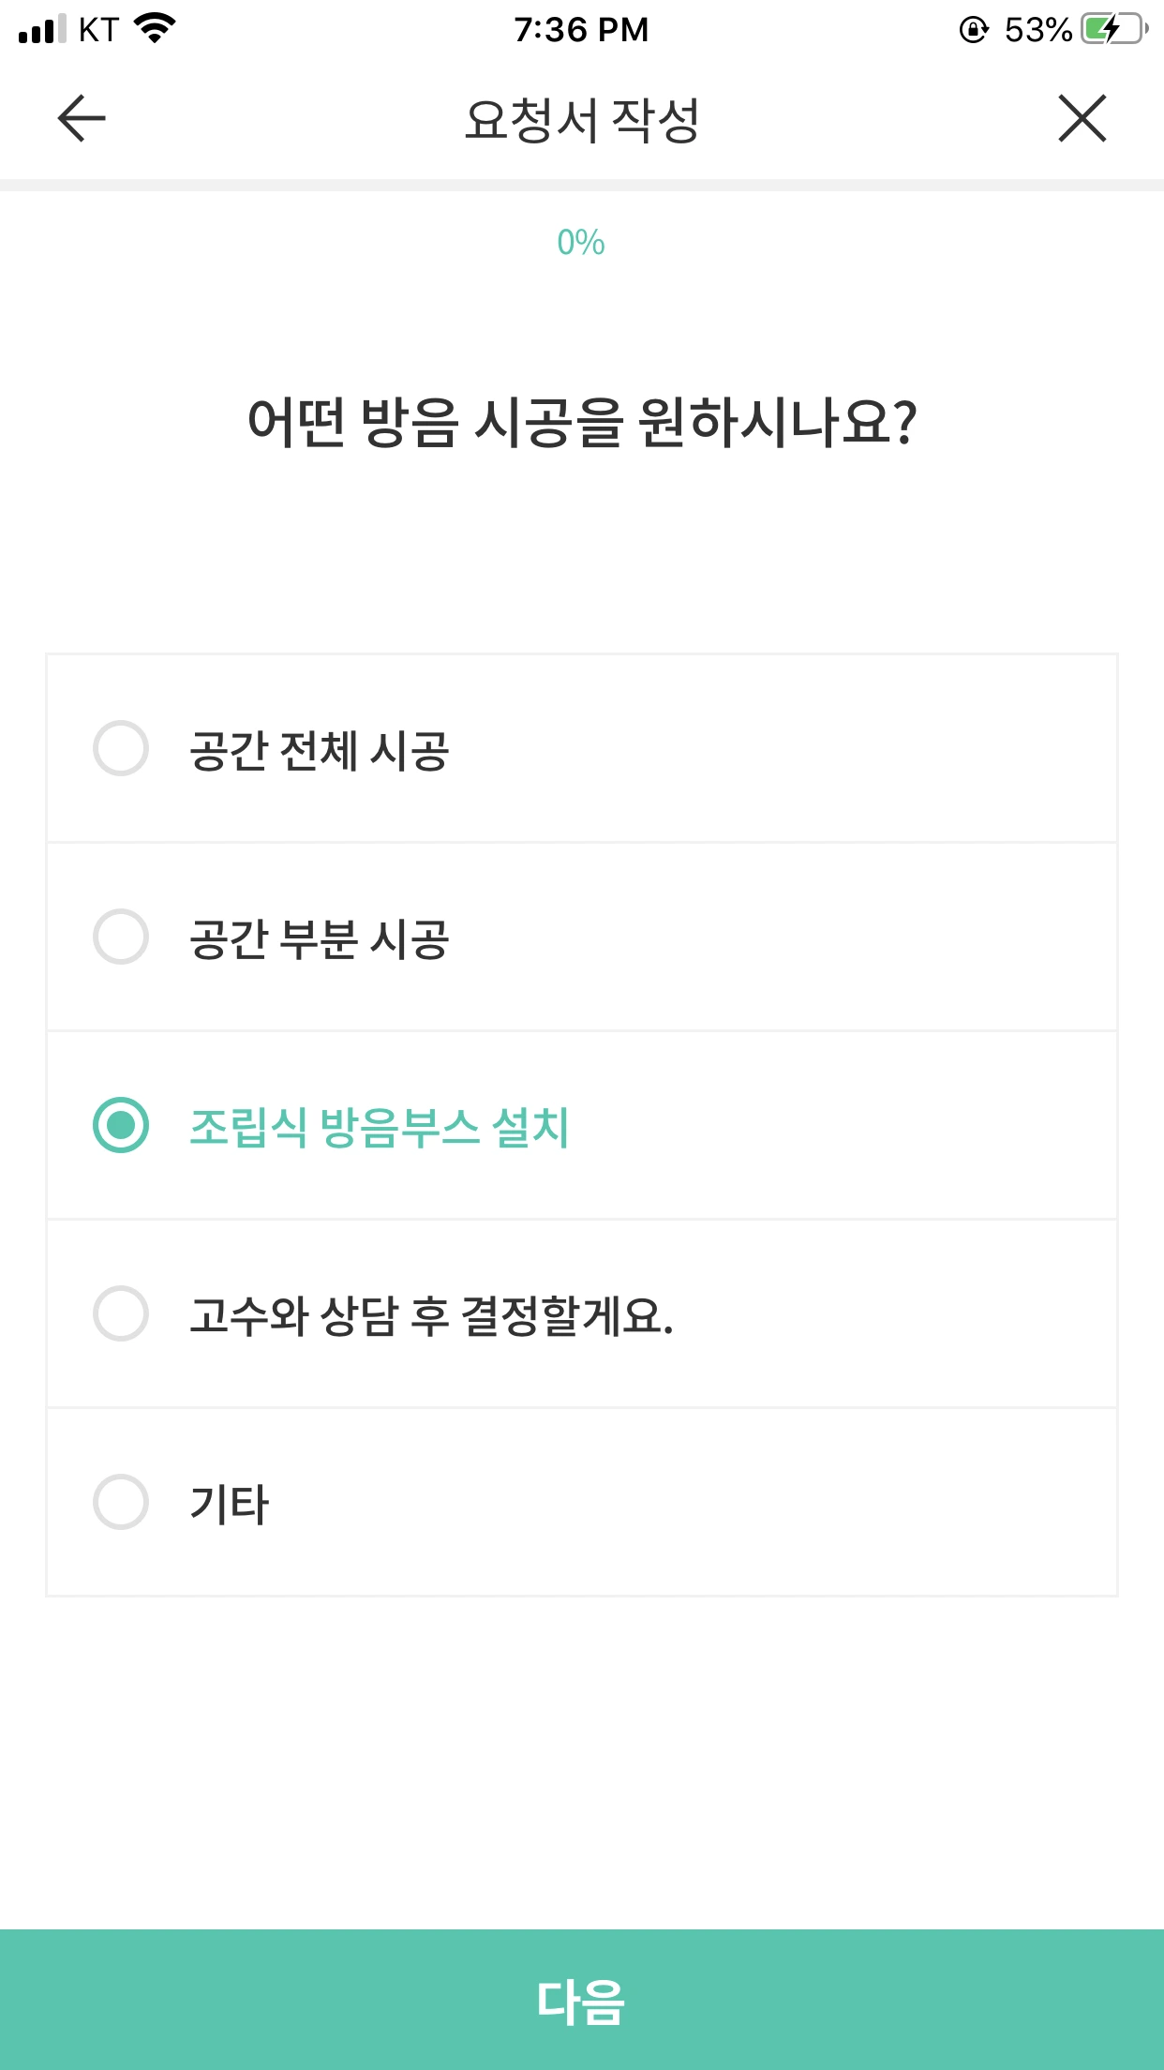The image size is (1164, 2070).
Task: Tap the battery charging icon
Action: pos(1113,30)
